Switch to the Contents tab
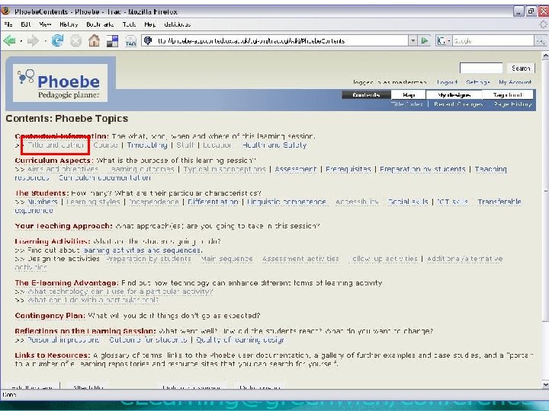The height and width of the screenshot is (411, 549). point(366,94)
